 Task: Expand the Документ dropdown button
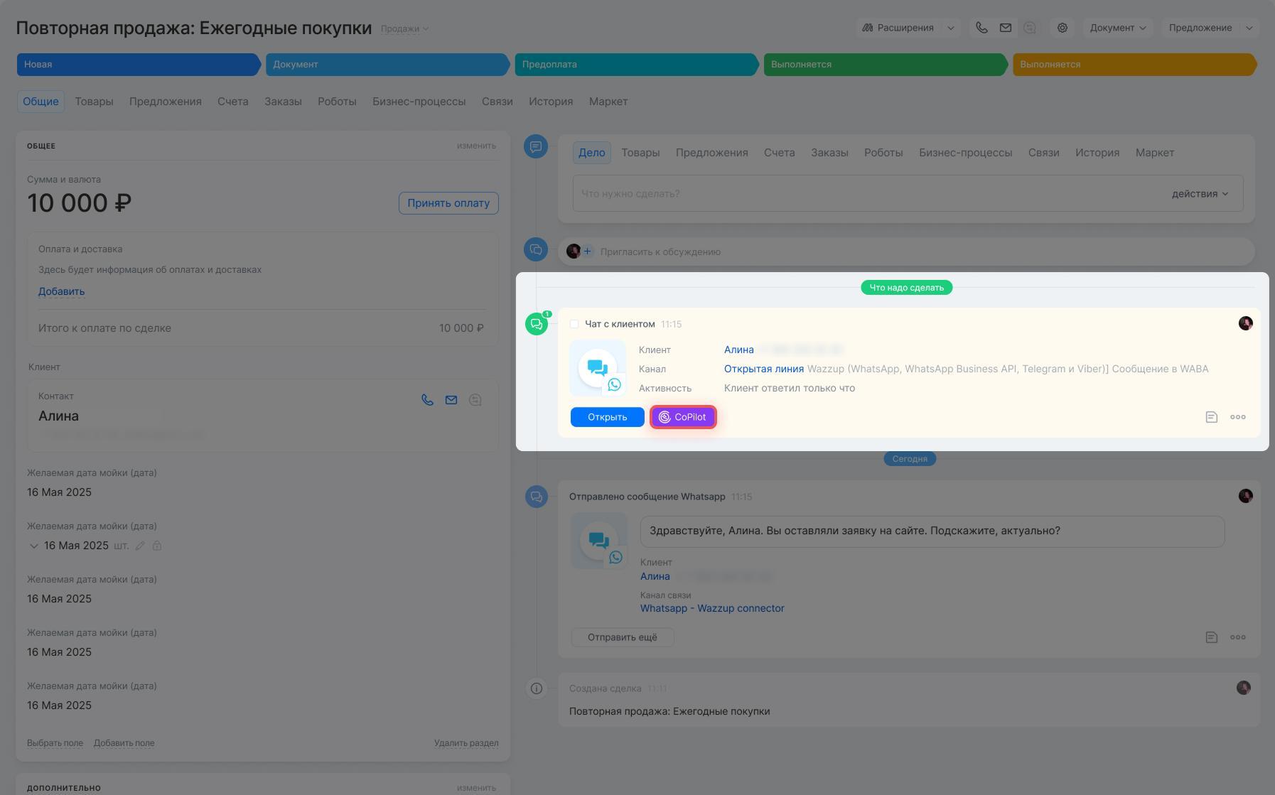(x=1118, y=28)
